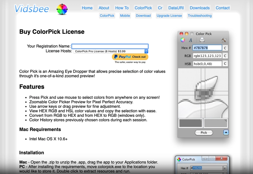Click the Windows ColorPick Hex # field
The width and height of the screenshot is (253, 174).
click(x=207, y=168)
